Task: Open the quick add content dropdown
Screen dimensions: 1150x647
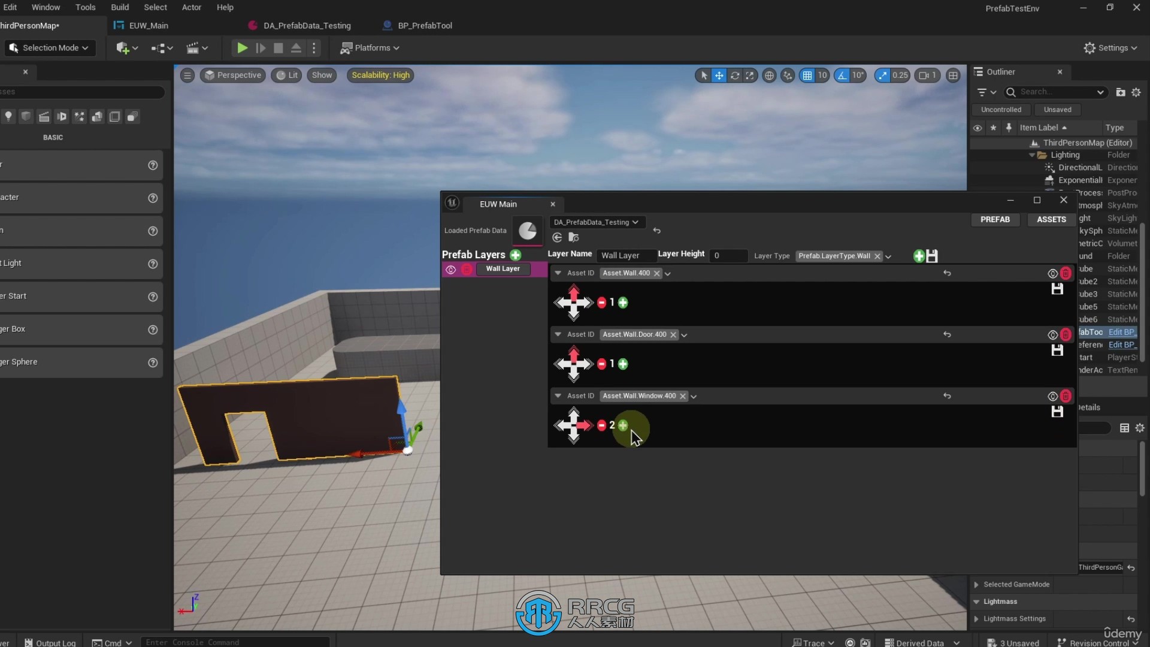Action: click(127, 48)
